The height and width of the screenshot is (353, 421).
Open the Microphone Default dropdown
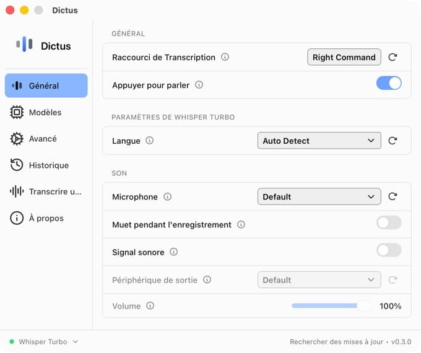319,196
